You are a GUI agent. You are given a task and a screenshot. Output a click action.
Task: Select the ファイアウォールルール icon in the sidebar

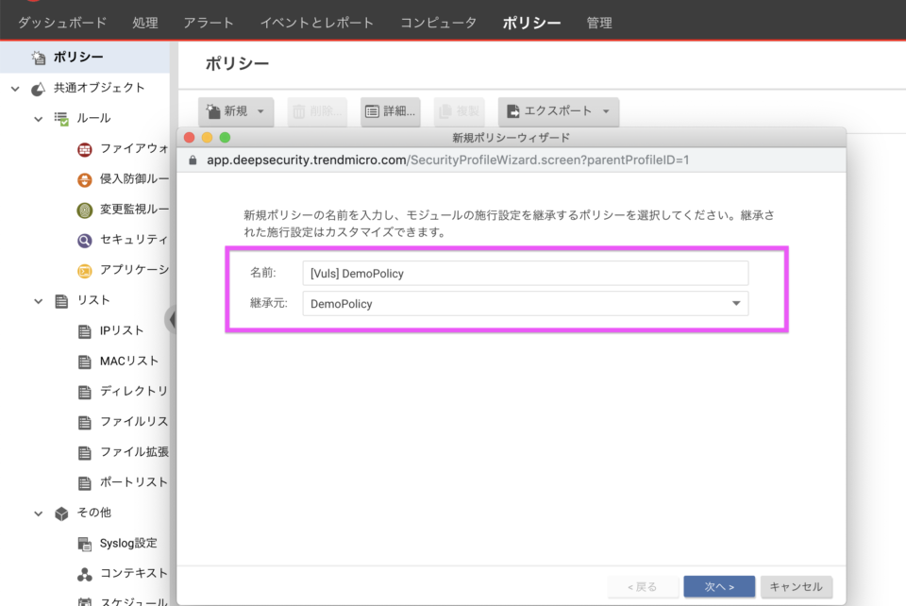click(83, 148)
